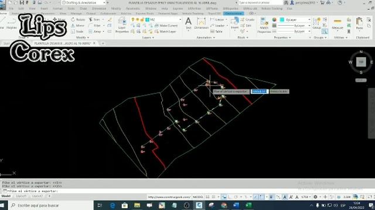The height and width of the screenshot is (210, 375).
Task: Click the Save icon in quick access toolbar
Action: pos(22,2)
